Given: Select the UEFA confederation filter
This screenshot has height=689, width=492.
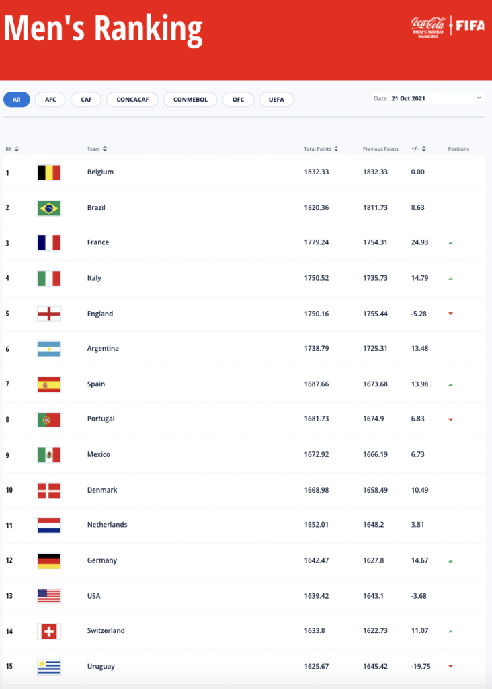Looking at the screenshot, I should (276, 100).
